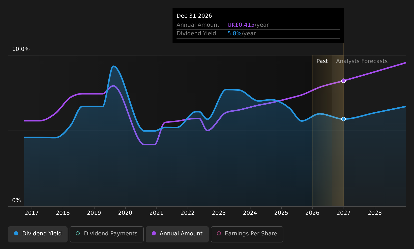Viewport: 414px width, 249px height.
Task: Click the blue Dividend Yield data point
Action: 343,119
